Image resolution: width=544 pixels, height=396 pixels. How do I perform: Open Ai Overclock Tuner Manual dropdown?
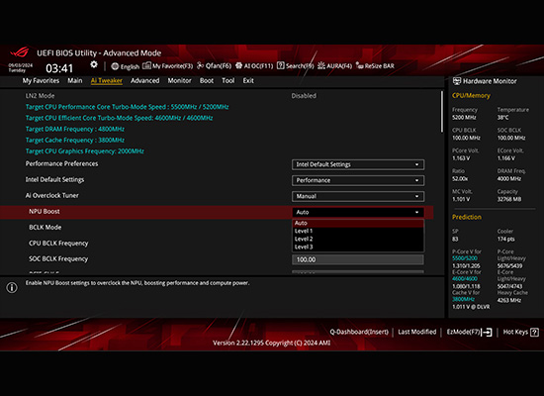pos(358,196)
